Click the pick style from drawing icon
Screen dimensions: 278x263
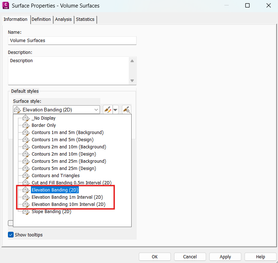point(127,110)
